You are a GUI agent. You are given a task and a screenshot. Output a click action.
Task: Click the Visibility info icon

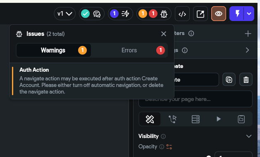(163, 136)
